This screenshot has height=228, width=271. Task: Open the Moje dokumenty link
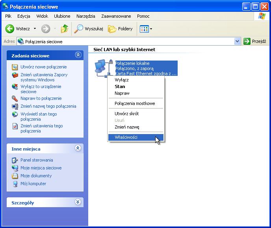click(36, 176)
